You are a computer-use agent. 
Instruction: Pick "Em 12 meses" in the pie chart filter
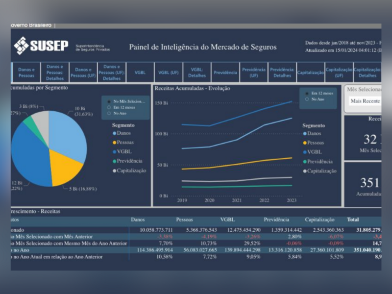[x=108, y=107]
